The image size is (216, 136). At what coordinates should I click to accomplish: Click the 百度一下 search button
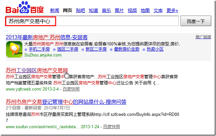(196, 21)
